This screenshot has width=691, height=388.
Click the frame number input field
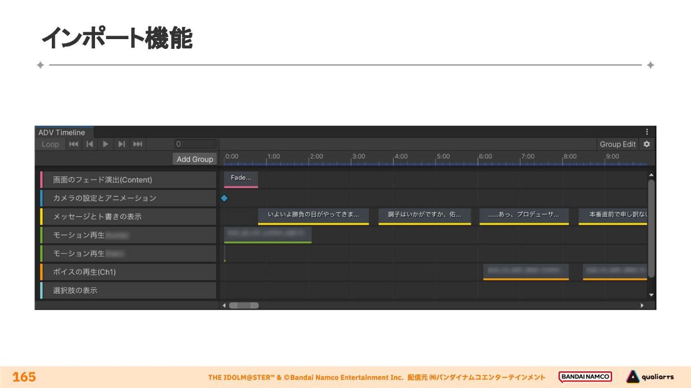pyautogui.click(x=196, y=144)
